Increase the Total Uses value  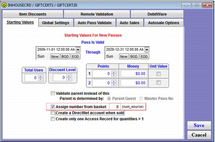pos(40,77)
